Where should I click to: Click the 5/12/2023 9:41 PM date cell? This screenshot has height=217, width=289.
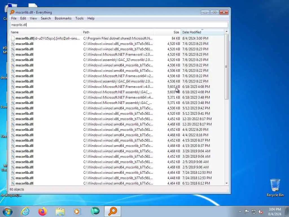(x=196, y=114)
